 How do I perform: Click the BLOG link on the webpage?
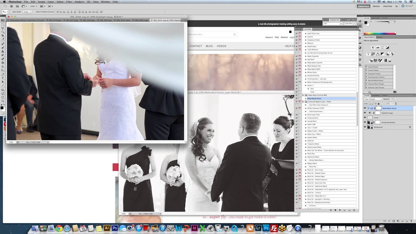[x=209, y=46]
